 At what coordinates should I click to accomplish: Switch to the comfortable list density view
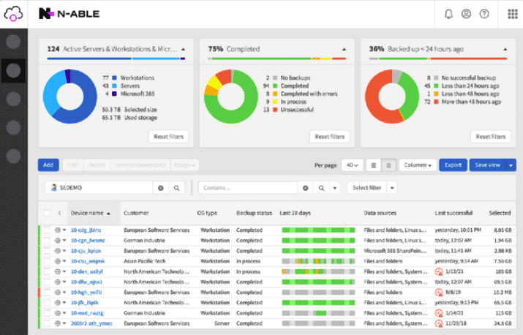[x=374, y=165]
